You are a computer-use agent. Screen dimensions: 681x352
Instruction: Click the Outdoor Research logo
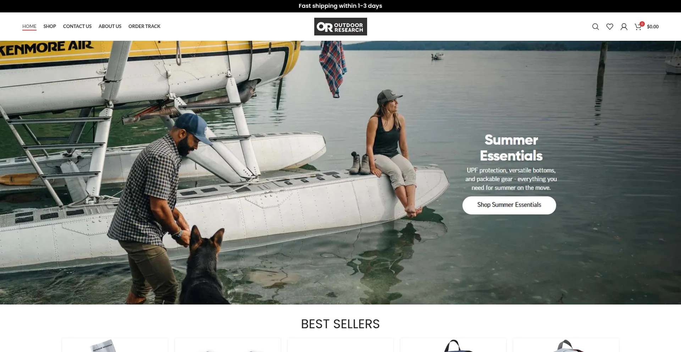[x=340, y=27]
